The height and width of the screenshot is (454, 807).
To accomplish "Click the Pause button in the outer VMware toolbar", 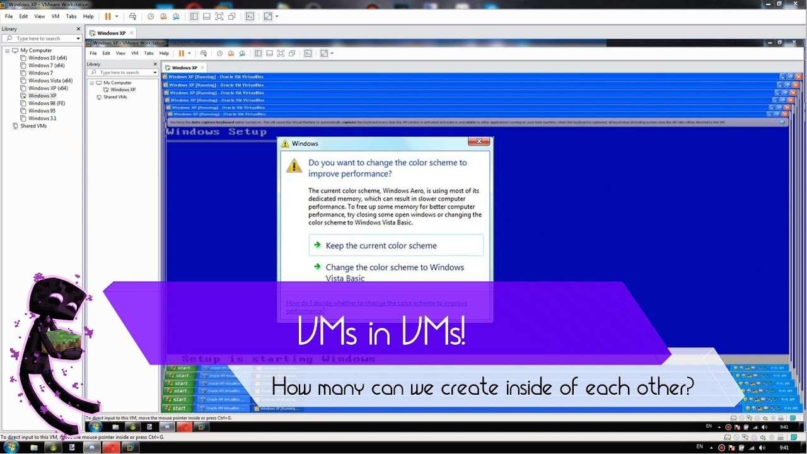I will tap(108, 16).
